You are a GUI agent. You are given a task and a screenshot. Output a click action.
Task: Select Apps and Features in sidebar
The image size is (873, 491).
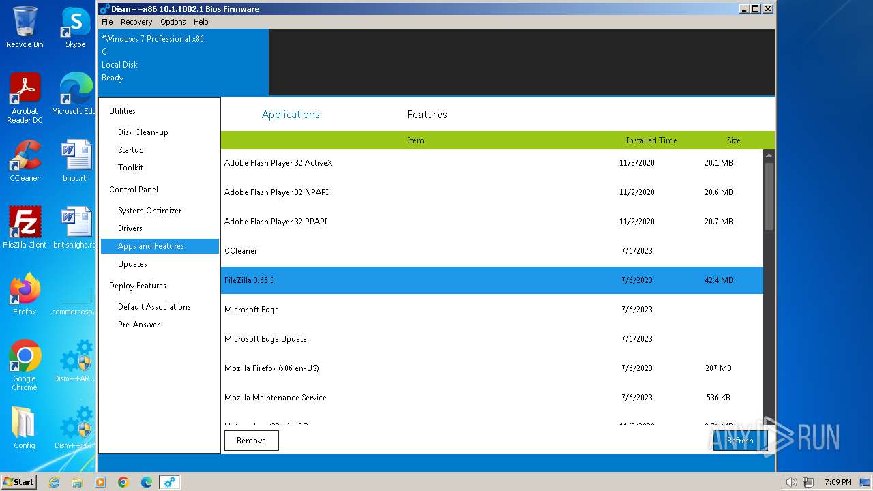(160, 246)
